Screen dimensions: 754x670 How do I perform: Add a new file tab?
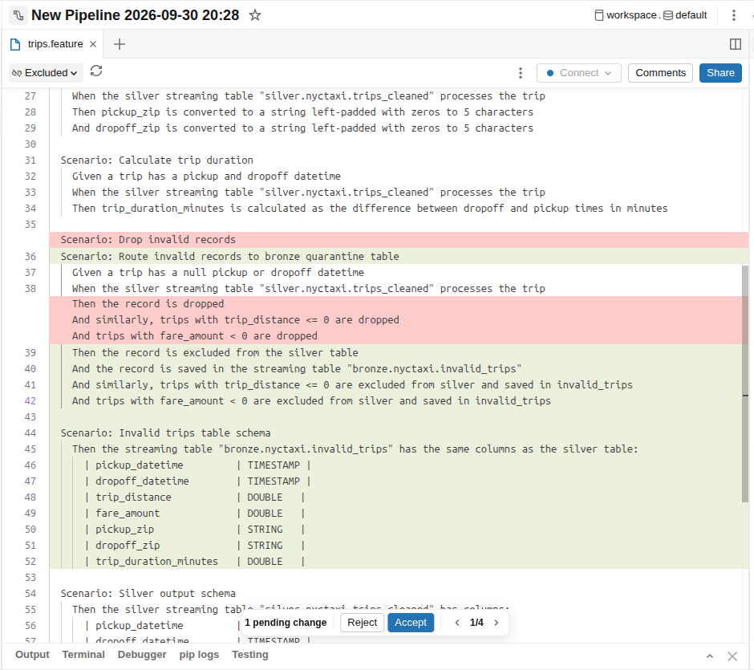(120, 44)
